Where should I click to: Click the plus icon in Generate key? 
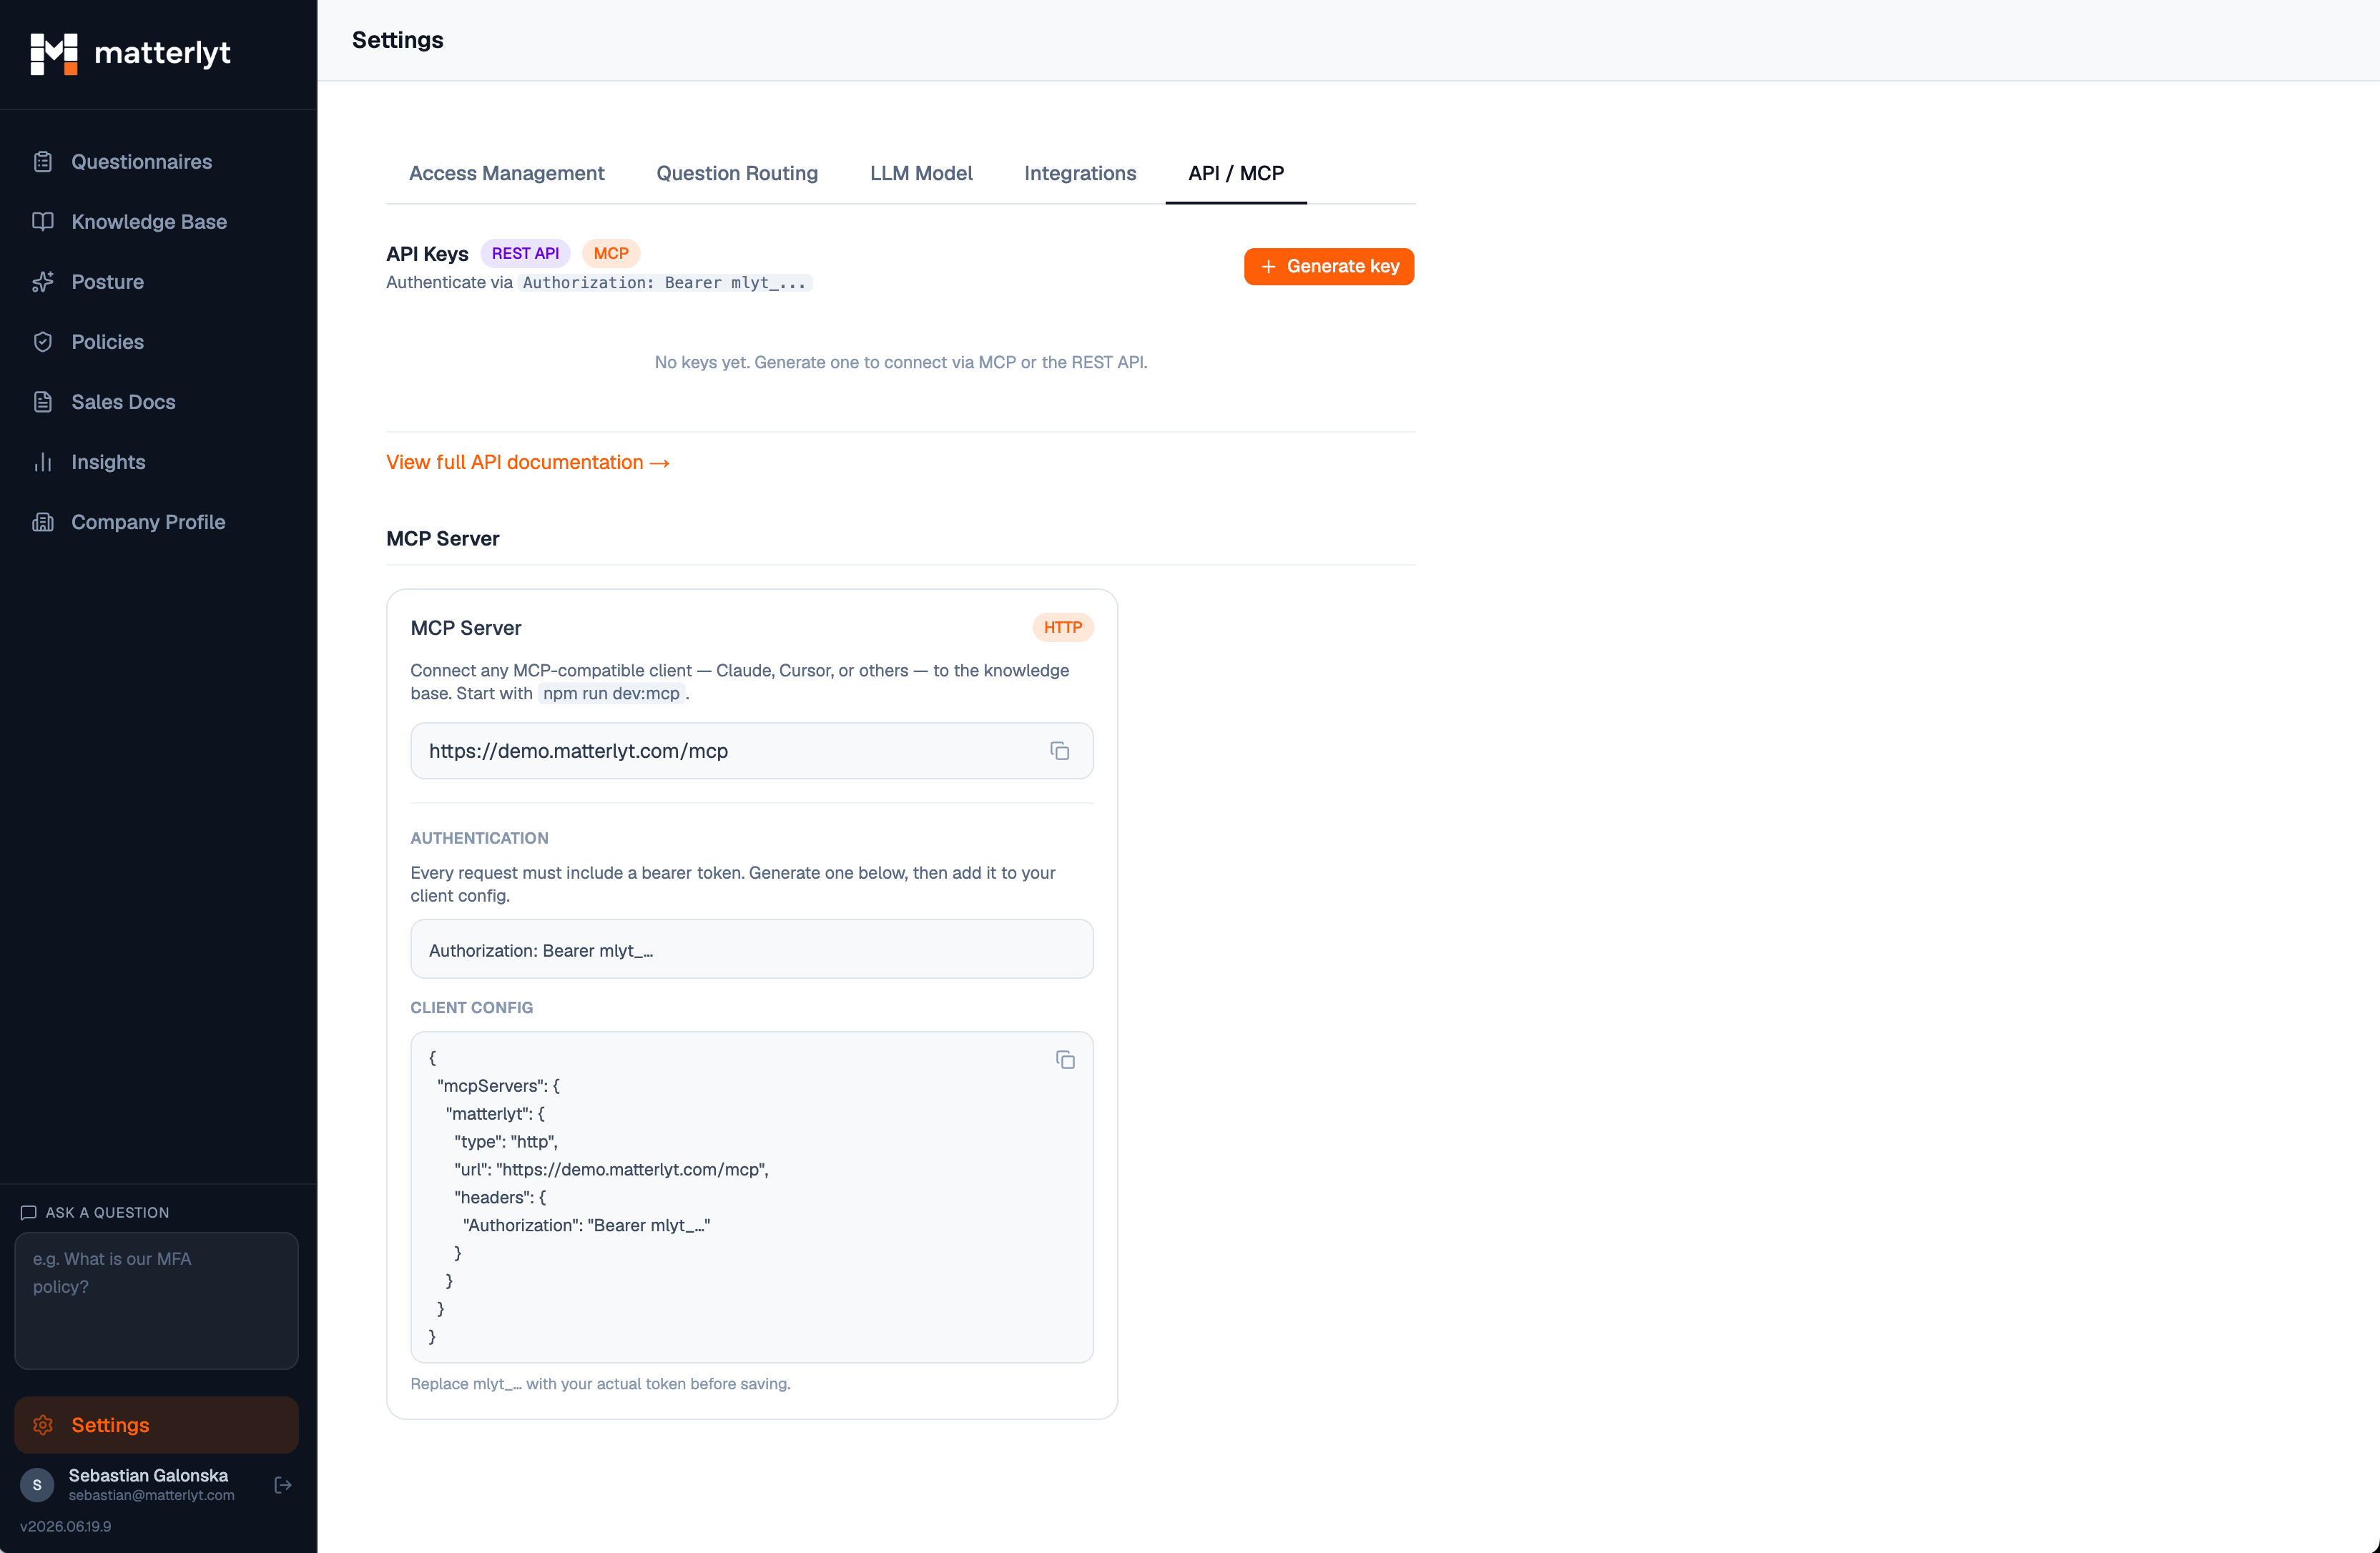tap(1269, 267)
